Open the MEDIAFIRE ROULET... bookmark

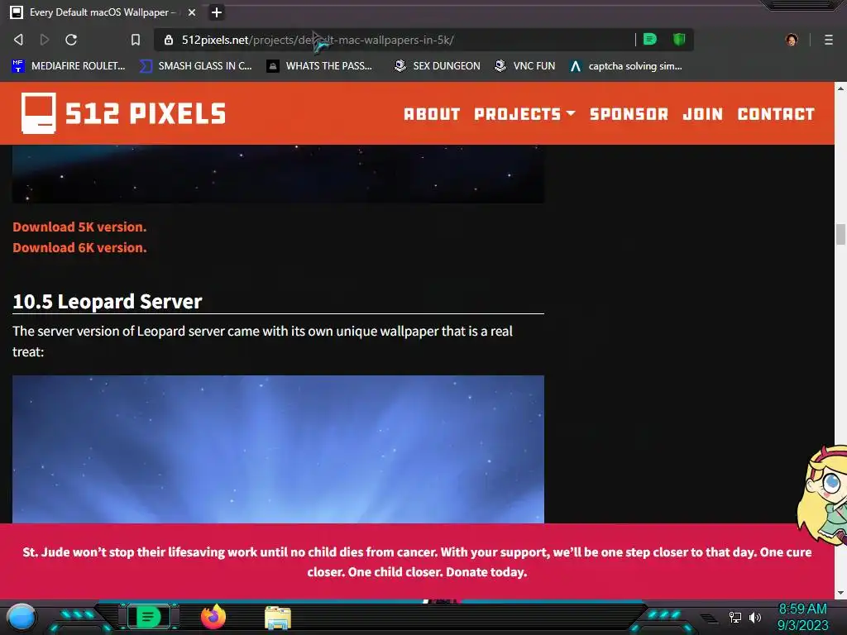coord(68,66)
